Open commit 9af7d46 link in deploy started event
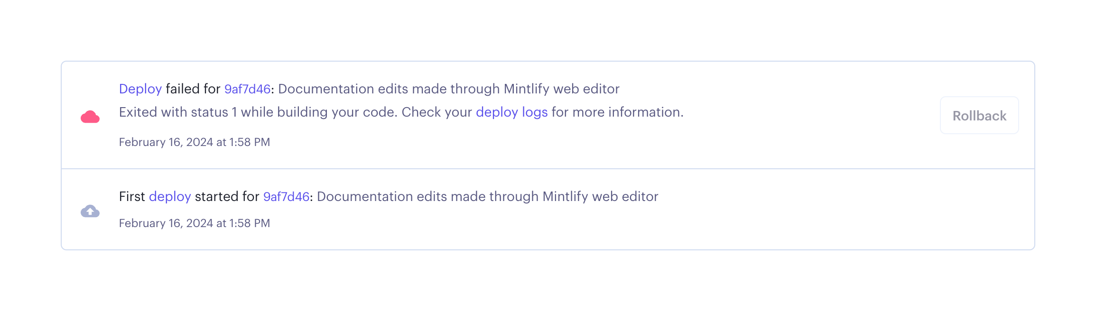Viewport: 1096px width, 311px height. (286, 197)
